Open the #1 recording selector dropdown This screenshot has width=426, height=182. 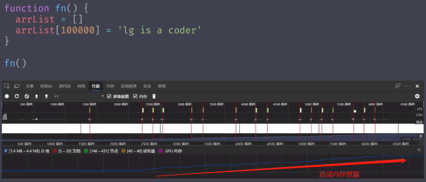click(79, 96)
